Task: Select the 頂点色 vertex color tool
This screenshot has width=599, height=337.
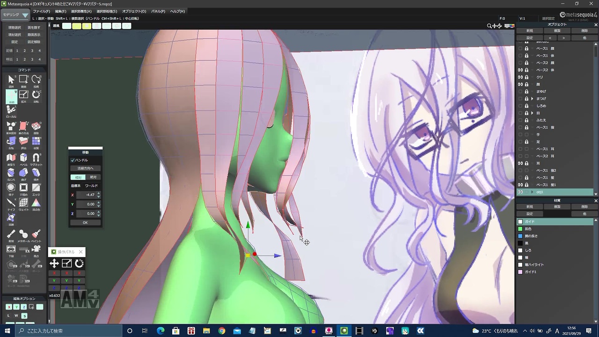Action: (36, 205)
